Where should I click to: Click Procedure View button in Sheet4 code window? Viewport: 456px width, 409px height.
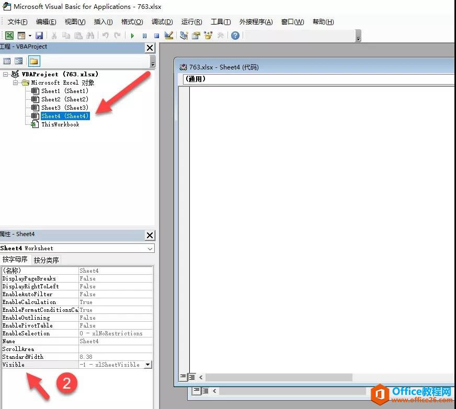183,377
